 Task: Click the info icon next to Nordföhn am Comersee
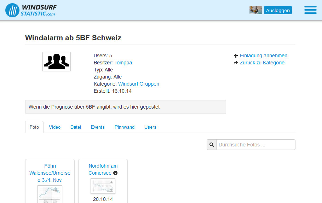click(x=115, y=173)
